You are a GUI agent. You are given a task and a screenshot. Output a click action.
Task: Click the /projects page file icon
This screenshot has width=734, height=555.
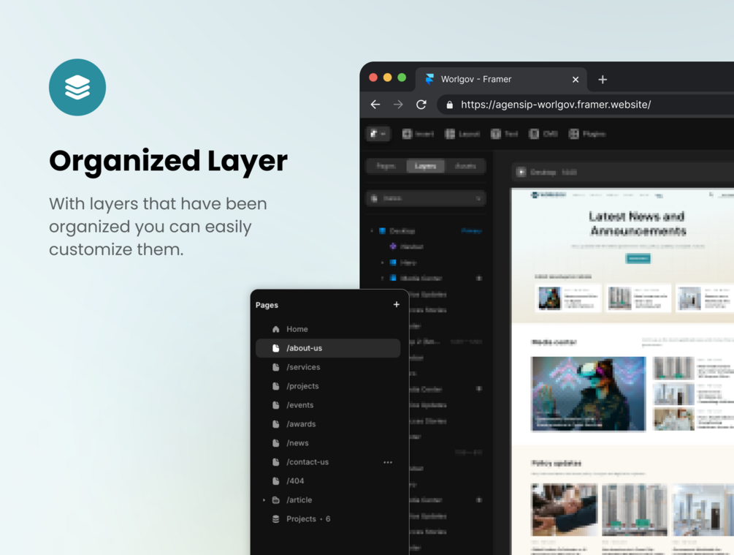tap(276, 386)
